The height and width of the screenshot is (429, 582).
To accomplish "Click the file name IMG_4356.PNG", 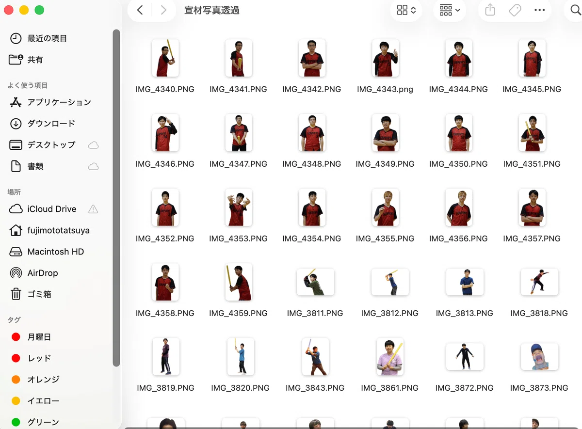I will click(458, 238).
